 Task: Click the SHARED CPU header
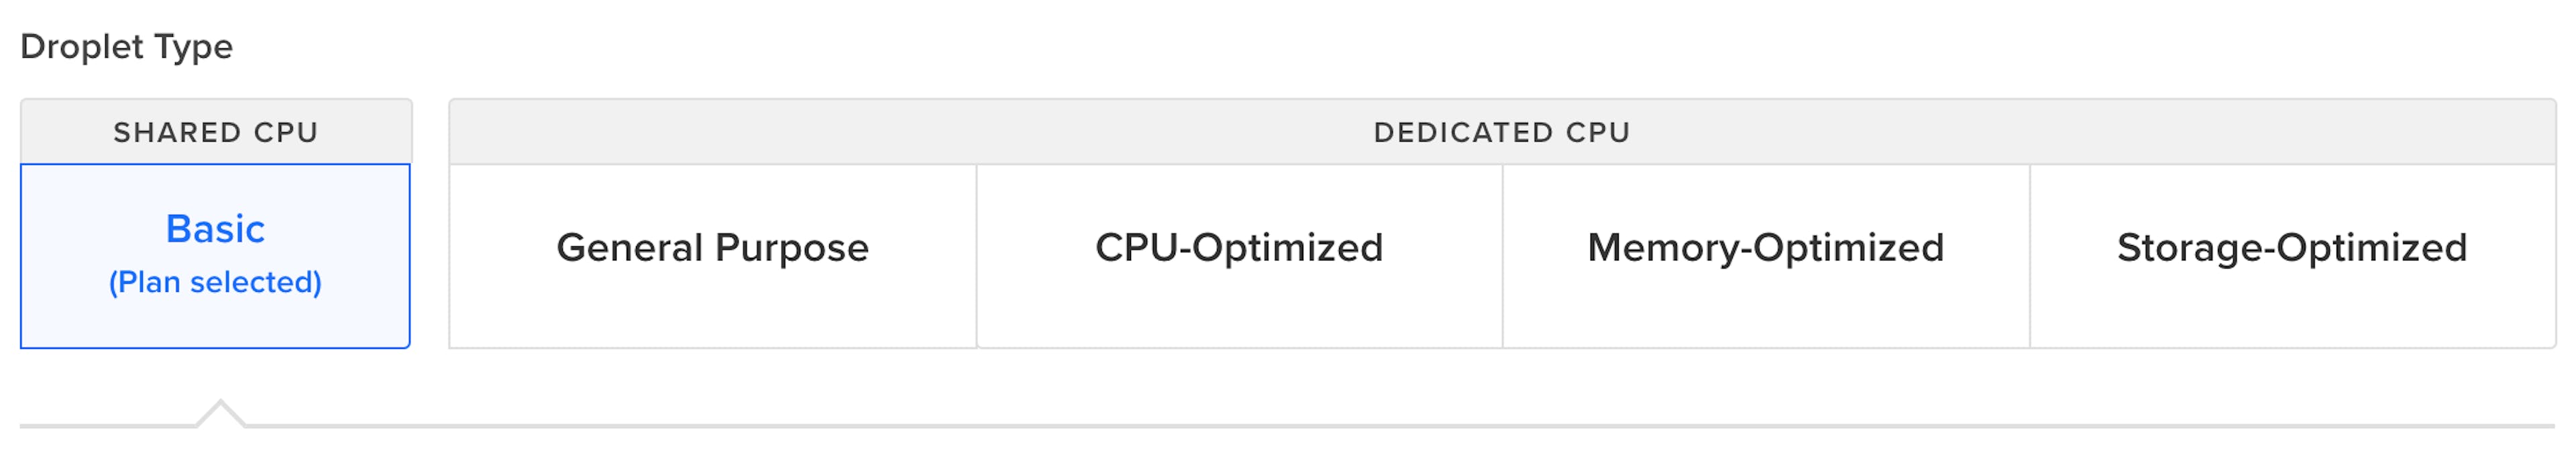click(x=215, y=132)
